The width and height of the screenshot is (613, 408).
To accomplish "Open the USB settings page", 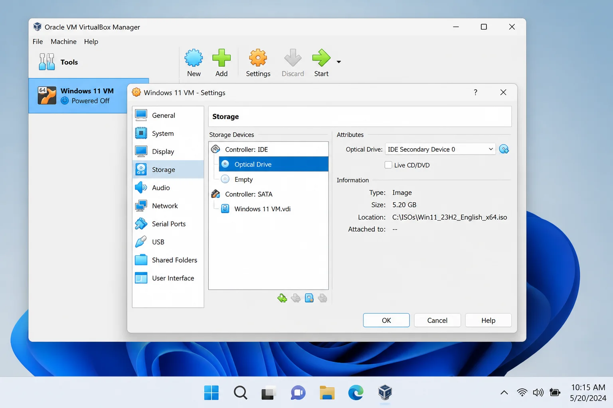I will click(168, 242).
